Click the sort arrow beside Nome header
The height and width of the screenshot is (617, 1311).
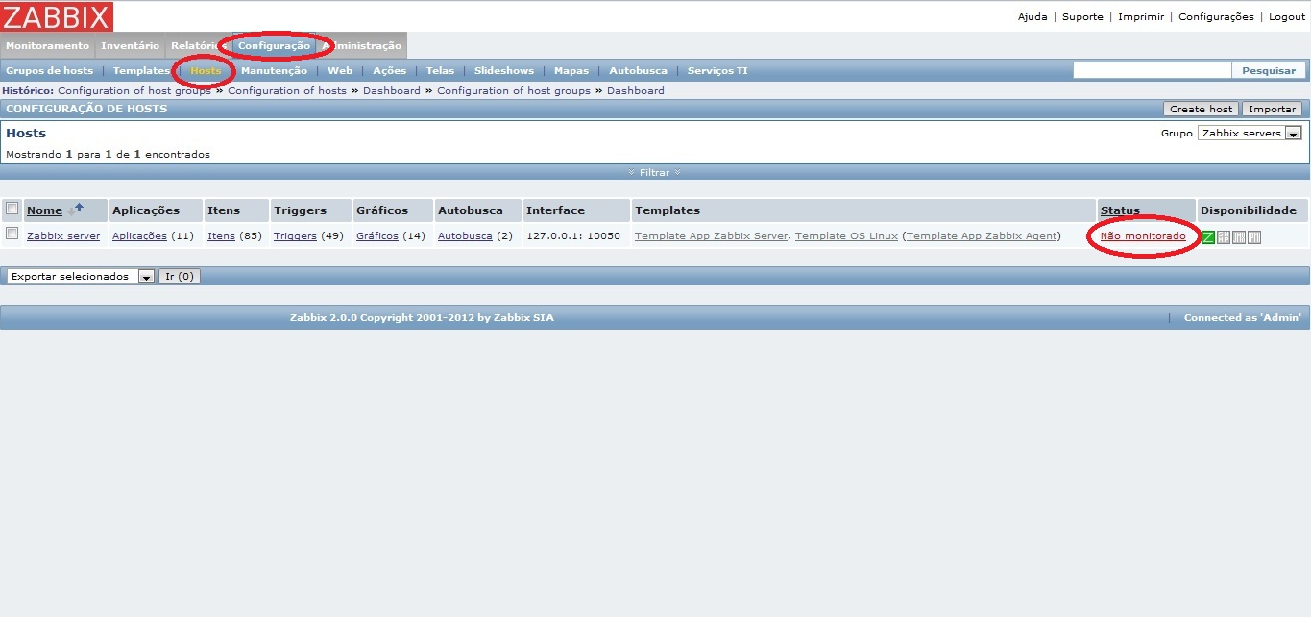point(75,210)
